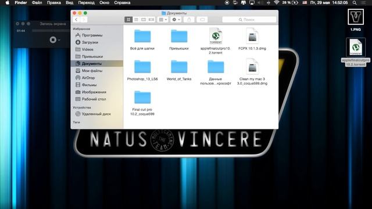Image resolution: width=372 pixels, height=209 pixels.
Task: Open the arrange items dropdown
Action: (x=163, y=19)
